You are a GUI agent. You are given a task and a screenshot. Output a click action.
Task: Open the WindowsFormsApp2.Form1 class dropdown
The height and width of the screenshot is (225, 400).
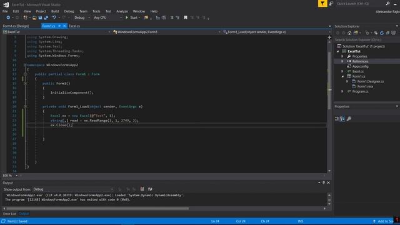coord(167,32)
